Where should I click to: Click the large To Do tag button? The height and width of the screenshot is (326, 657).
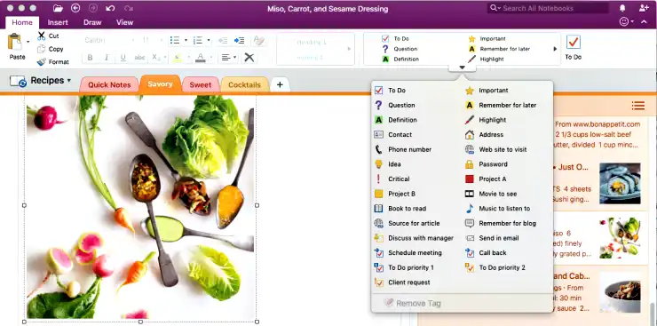[x=574, y=47]
